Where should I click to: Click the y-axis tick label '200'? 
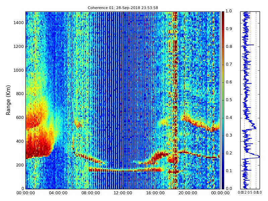[20, 165]
